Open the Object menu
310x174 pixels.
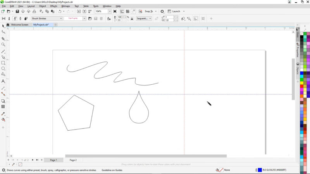(x=42, y=6)
